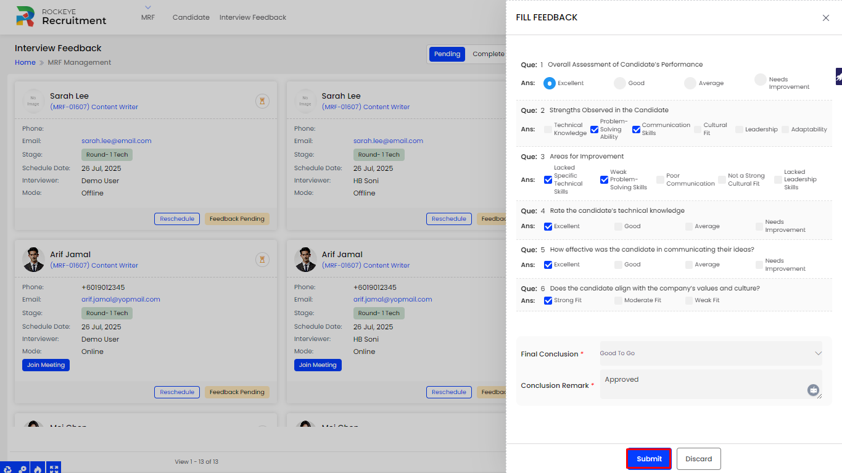
Task: Click the bot icon in Conclusion Remark box
Action: (x=814, y=390)
